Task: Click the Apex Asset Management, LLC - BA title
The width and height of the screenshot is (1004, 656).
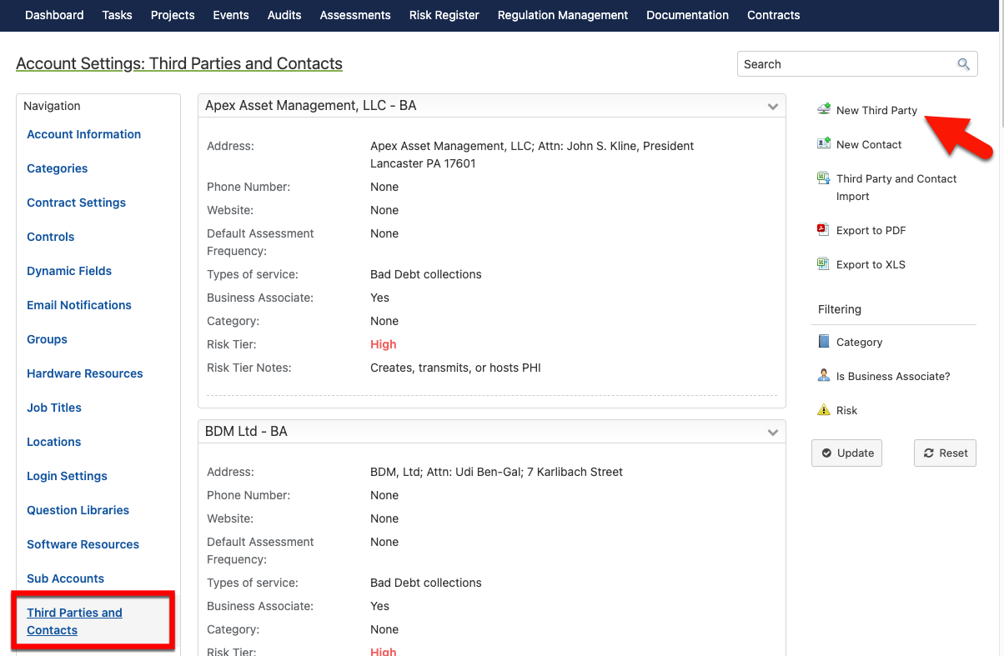Action: pos(310,106)
